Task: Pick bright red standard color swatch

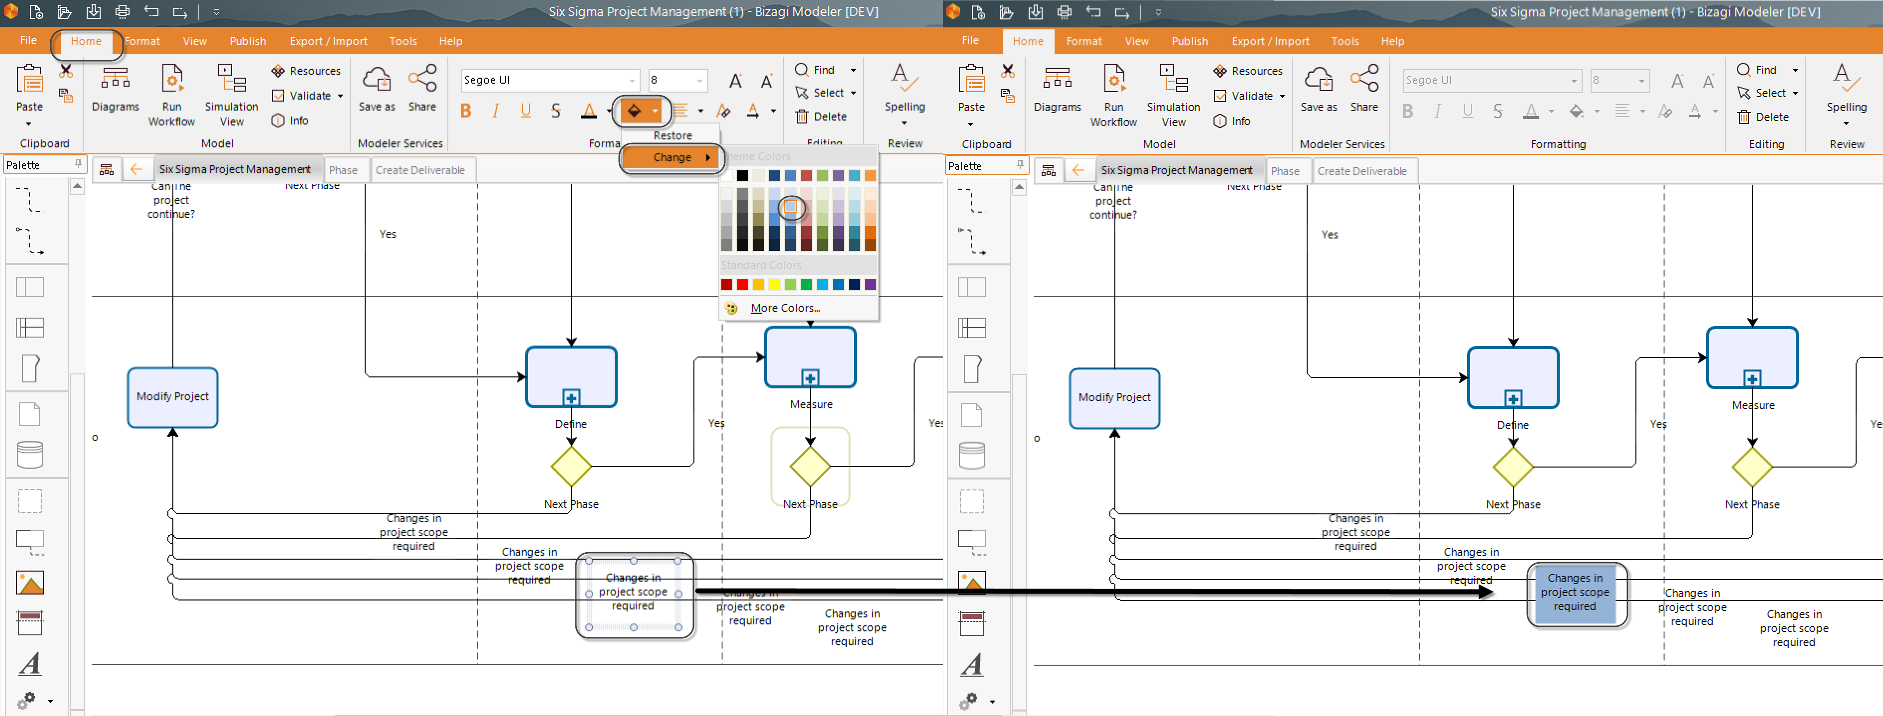Action: [743, 284]
